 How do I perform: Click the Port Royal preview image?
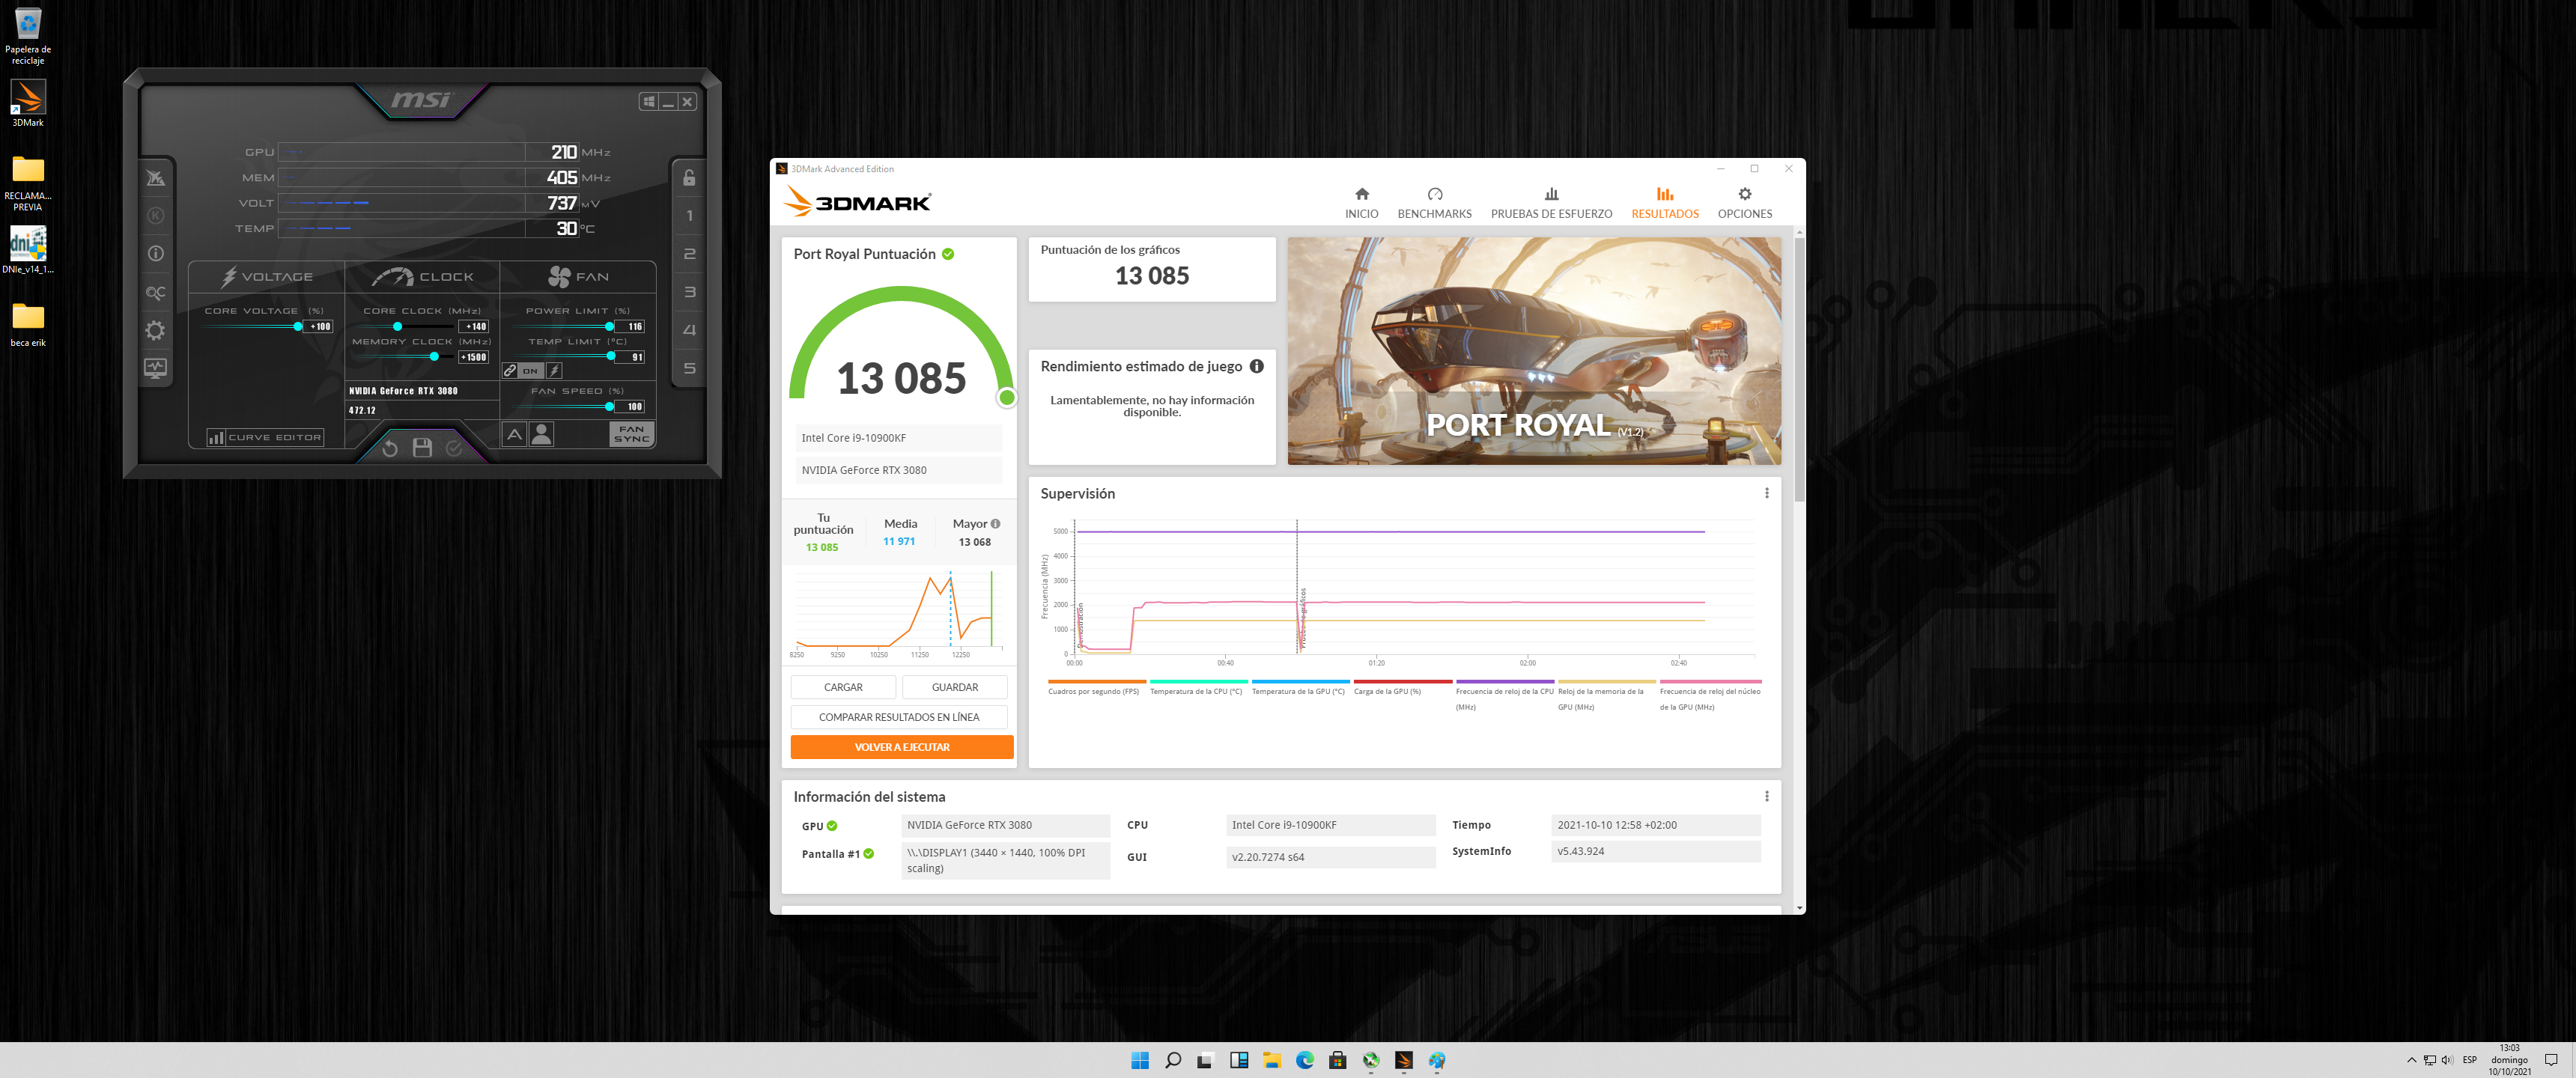[1534, 351]
